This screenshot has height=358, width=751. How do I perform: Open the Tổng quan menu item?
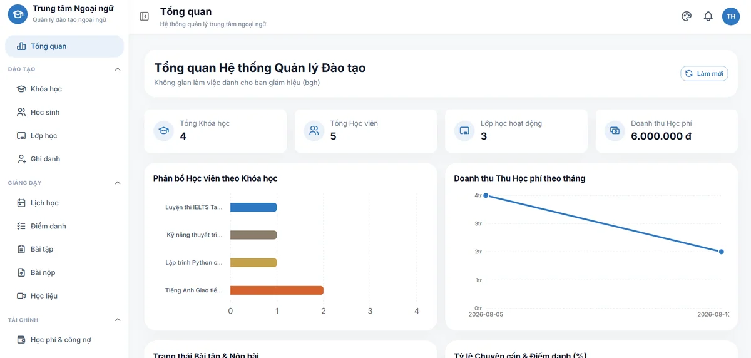tap(64, 46)
